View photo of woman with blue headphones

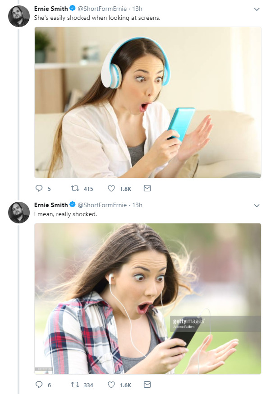pos(148,102)
